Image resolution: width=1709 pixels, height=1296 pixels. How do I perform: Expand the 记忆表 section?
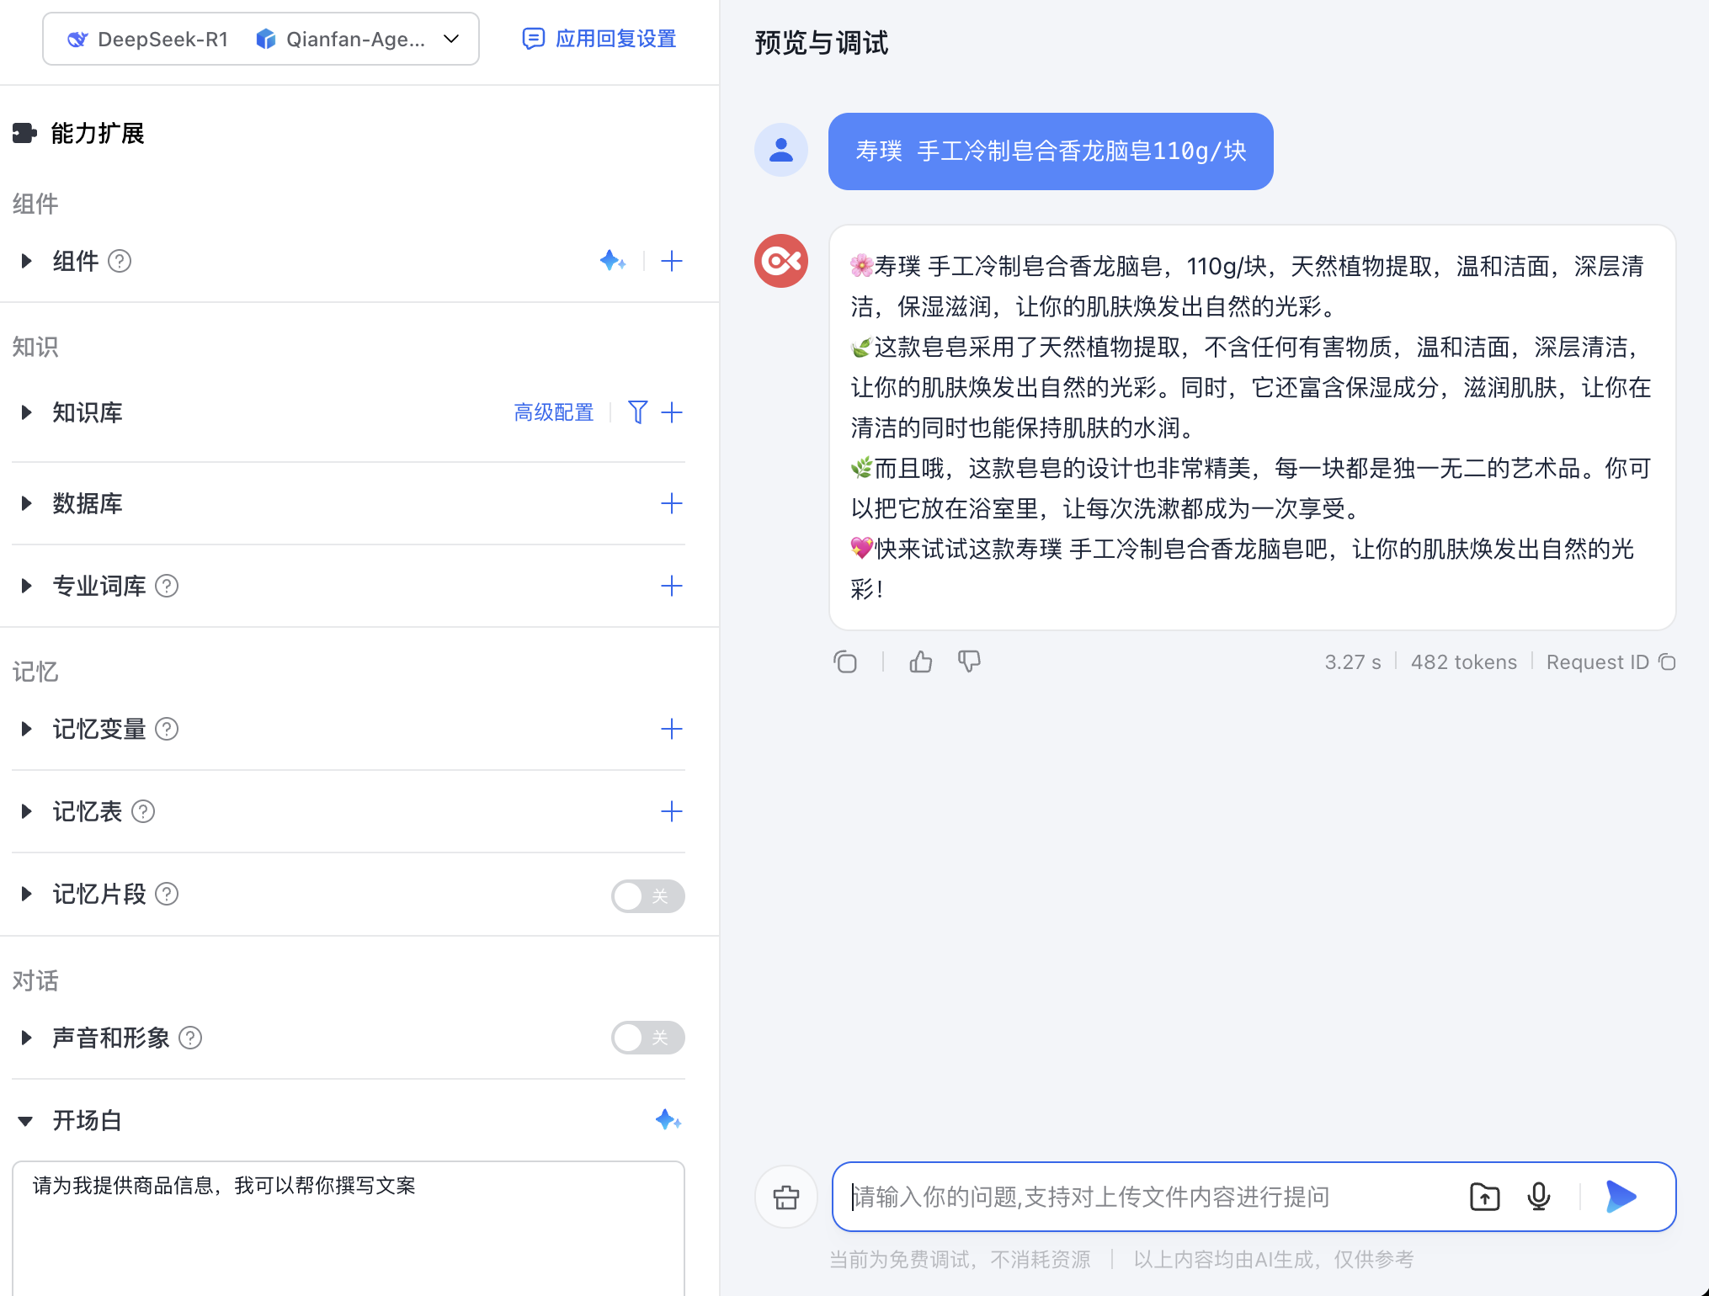click(x=26, y=811)
